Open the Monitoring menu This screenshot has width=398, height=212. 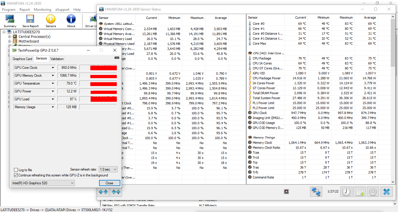pos(42,10)
